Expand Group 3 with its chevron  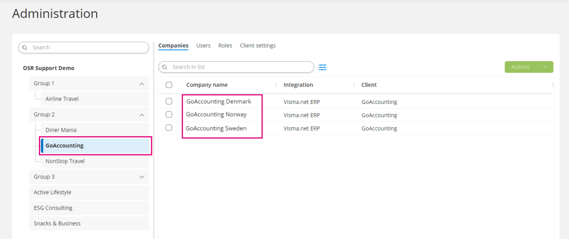[x=142, y=177]
